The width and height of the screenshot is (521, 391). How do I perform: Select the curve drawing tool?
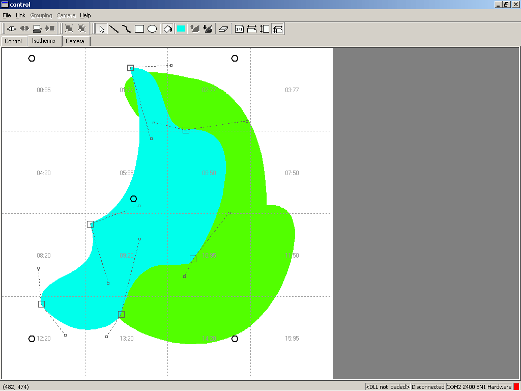[x=127, y=29]
